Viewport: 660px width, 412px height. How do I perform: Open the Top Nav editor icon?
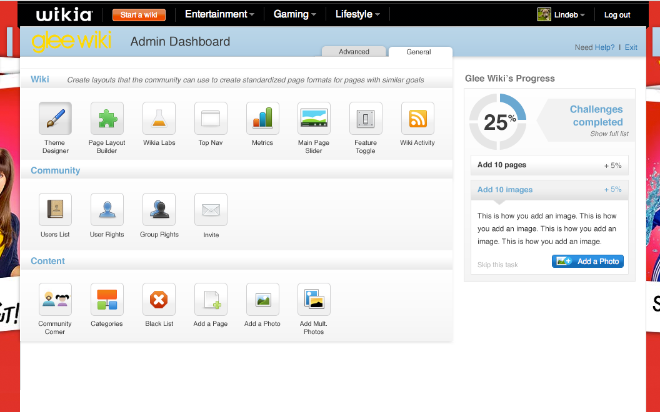click(211, 119)
